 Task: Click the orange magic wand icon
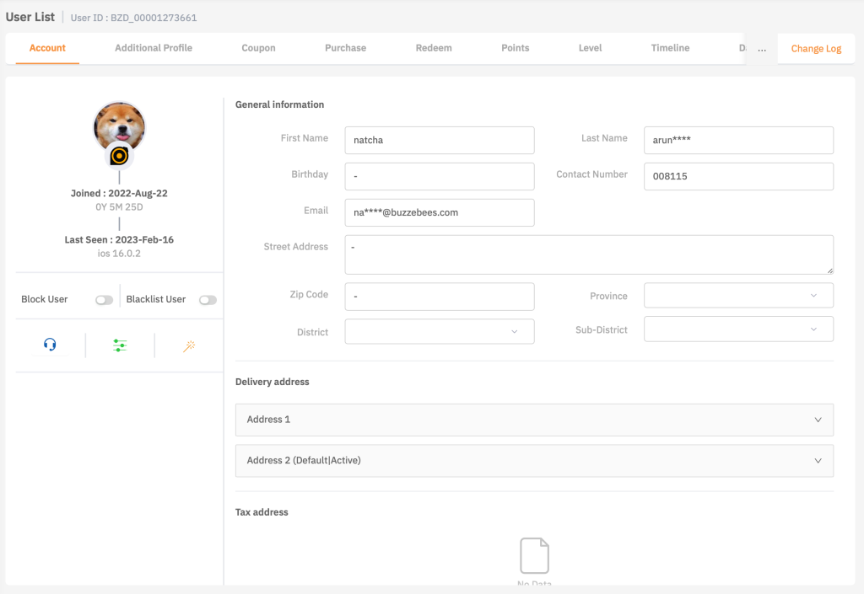[189, 345]
